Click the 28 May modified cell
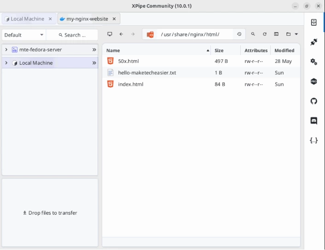Image resolution: width=325 pixels, height=250 pixels. point(283,61)
